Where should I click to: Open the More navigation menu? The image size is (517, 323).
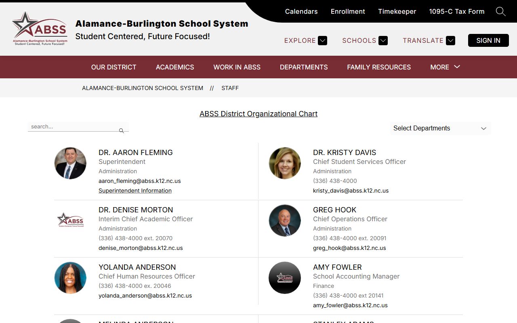[445, 67]
